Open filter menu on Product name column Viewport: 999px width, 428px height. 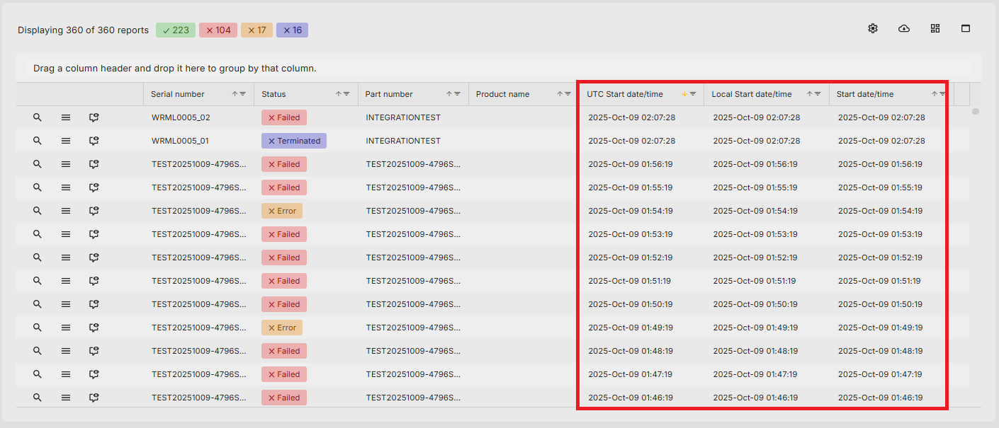[568, 94]
